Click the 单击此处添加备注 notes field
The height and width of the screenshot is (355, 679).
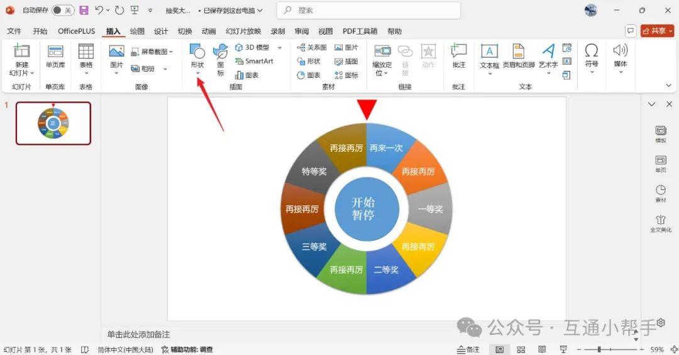click(138, 334)
